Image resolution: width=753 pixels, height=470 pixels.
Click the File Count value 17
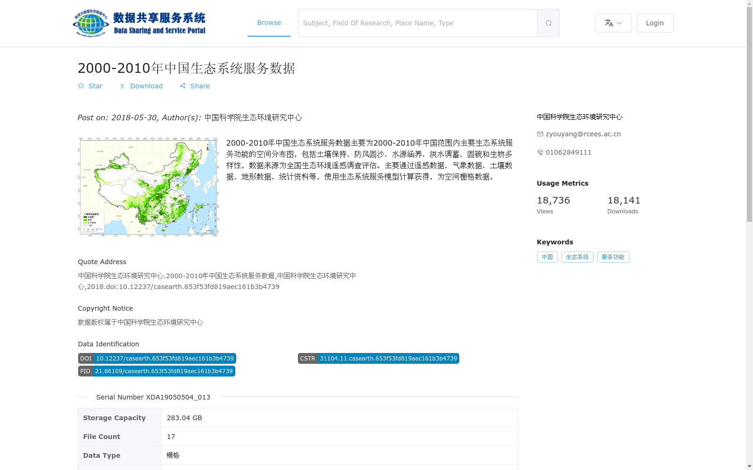pyautogui.click(x=171, y=437)
